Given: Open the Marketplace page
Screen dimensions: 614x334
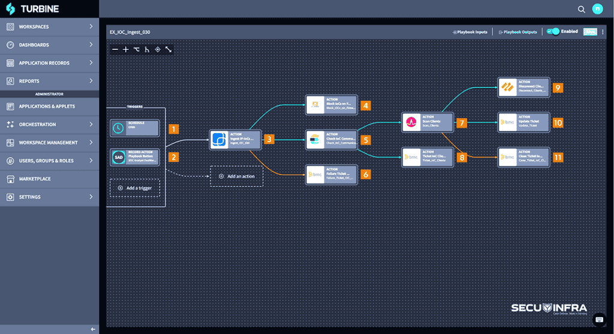Looking at the screenshot, I should 49,179.
